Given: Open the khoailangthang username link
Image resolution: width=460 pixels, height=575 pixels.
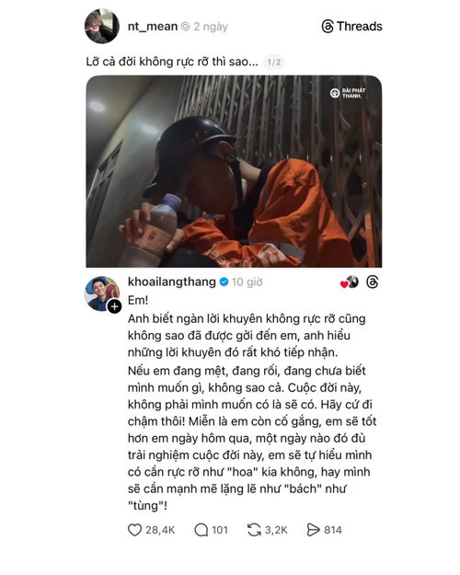Looking at the screenshot, I should (172, 282).
